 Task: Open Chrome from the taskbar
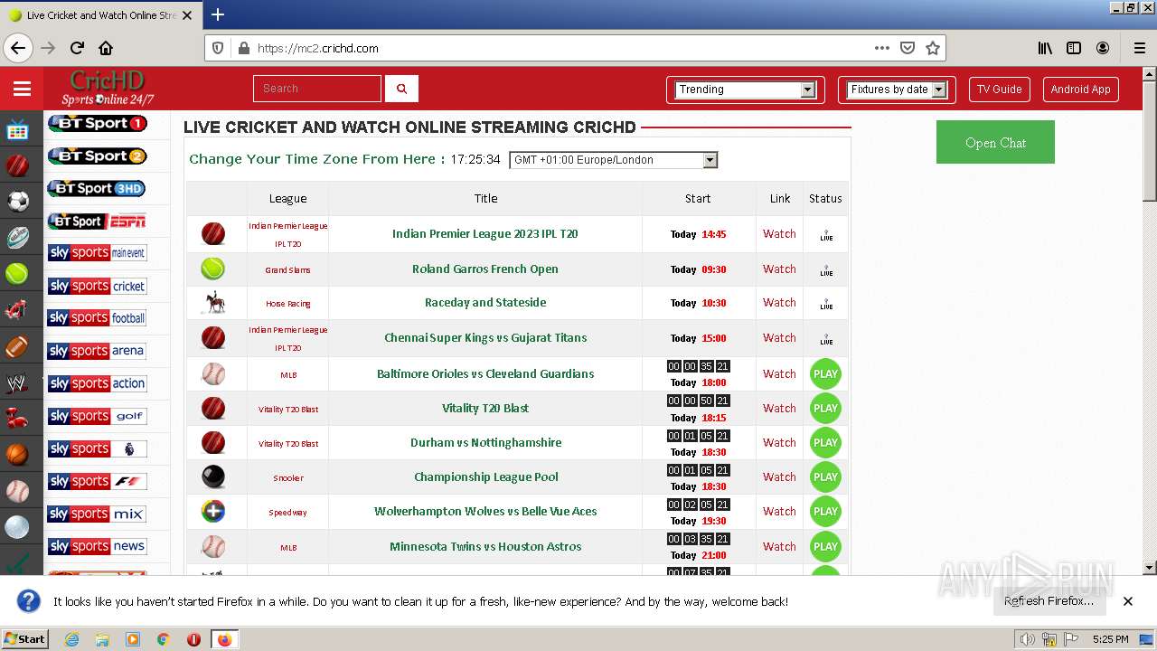pyautogui.click(x=164, y=639)
